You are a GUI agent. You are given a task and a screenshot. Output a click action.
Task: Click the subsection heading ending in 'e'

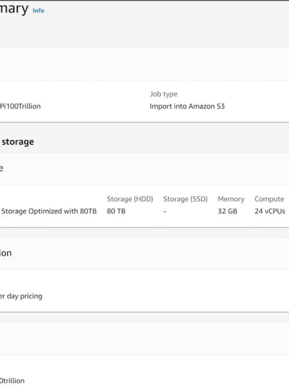point(1,168)
